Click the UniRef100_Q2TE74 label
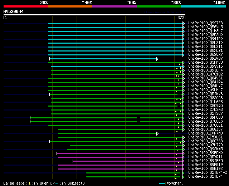The height and width of the screenshot is (186, 229). pos(205,177)
